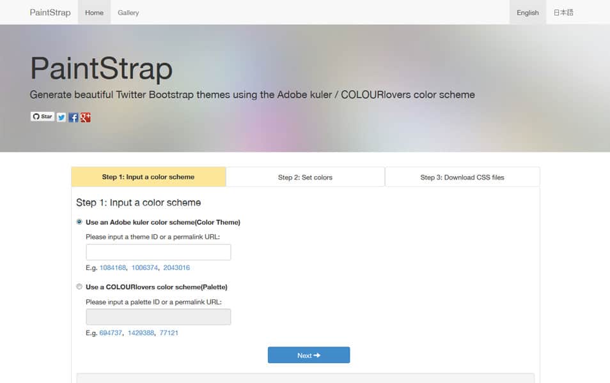Focus the kuler theme ID input field

tap(158, 252)
